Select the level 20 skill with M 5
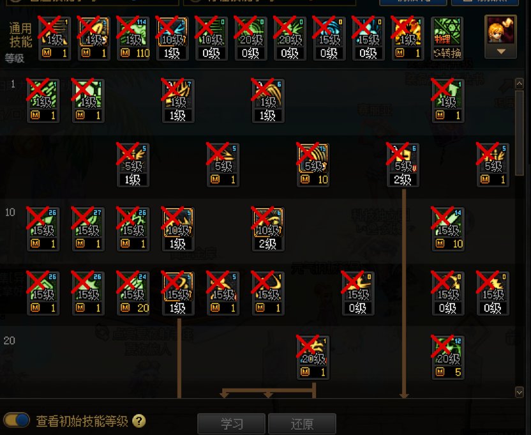 pyautogui.click(x=447, y=357)
